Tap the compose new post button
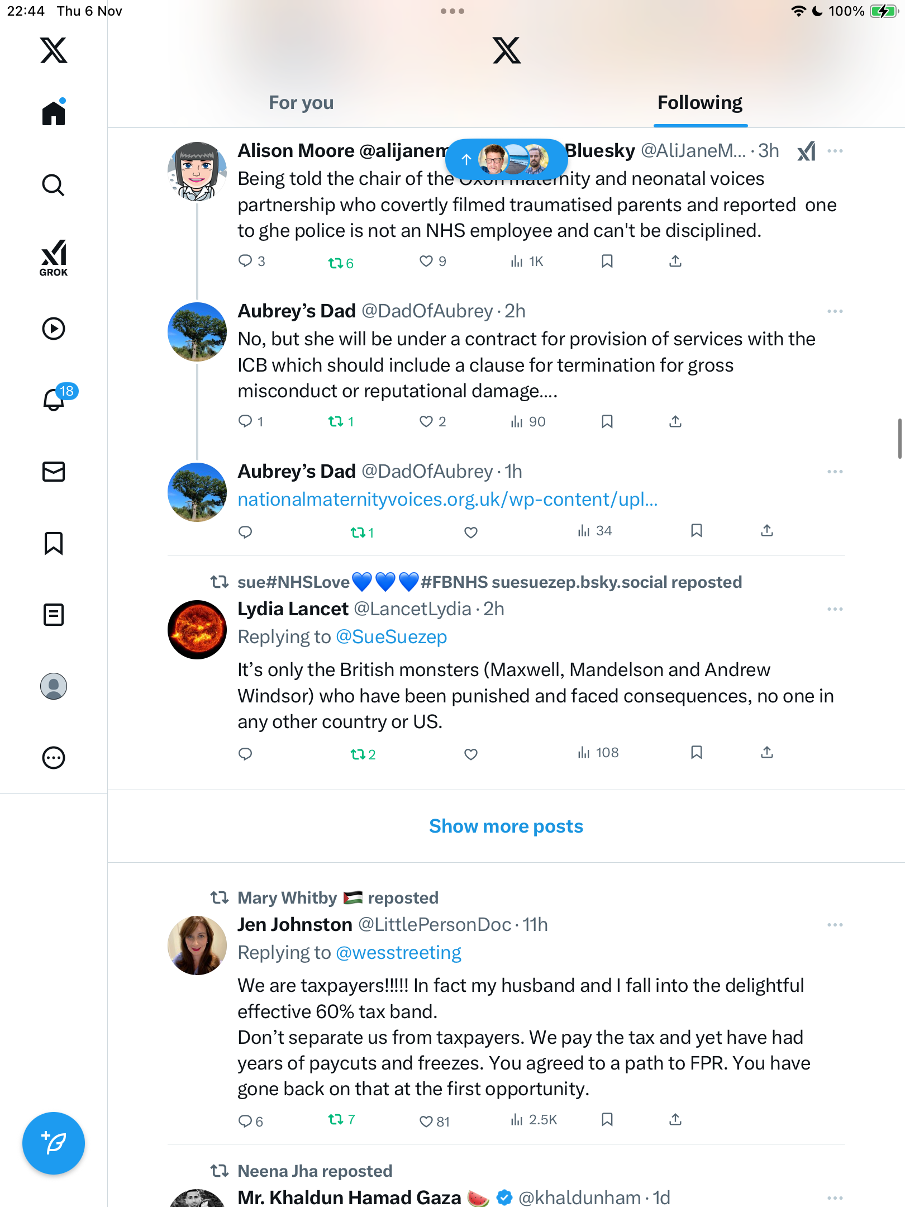The image size is (905, 1207). (54, 1143)
